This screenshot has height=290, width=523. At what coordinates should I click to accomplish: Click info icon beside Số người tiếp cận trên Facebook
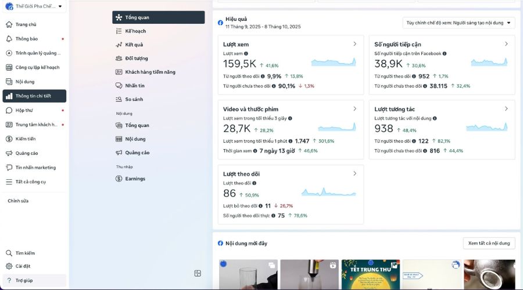[x=445, y=53]
